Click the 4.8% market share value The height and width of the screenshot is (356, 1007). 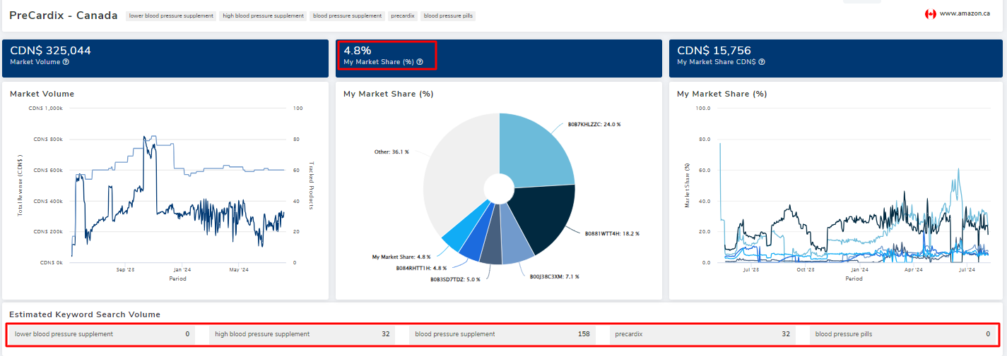358,51
